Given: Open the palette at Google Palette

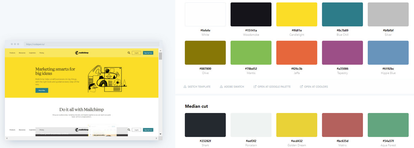Looking at the screenshot, I should click(272, 87).
